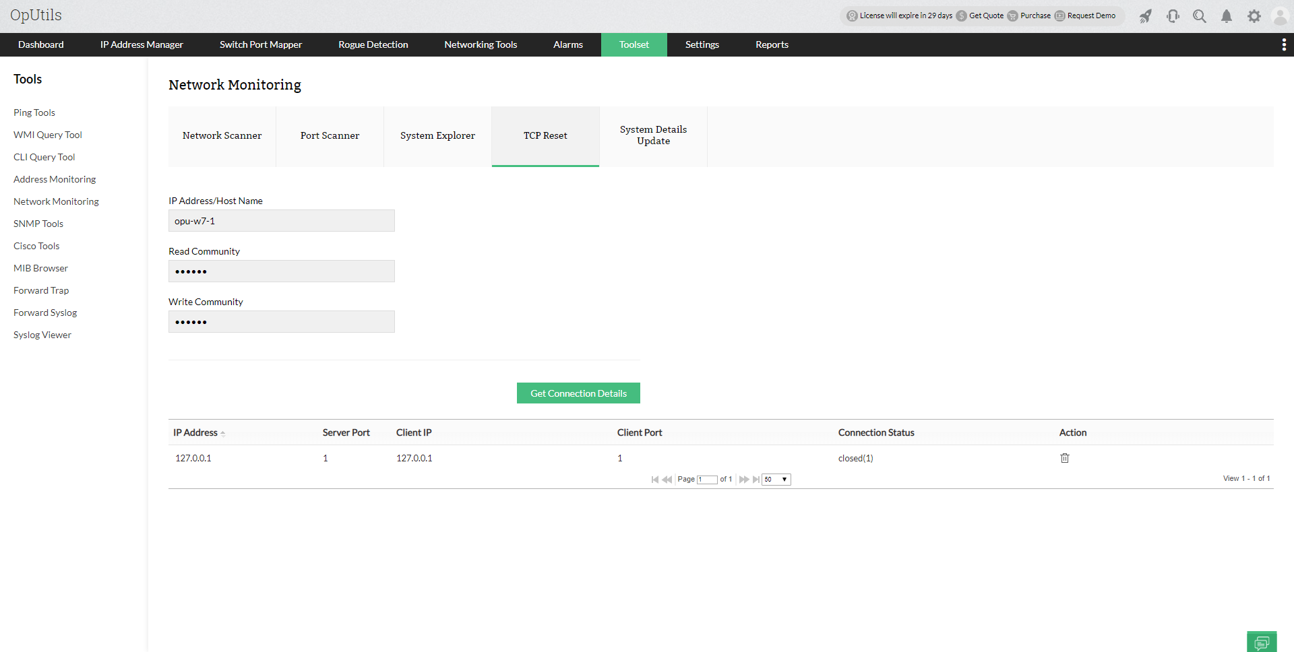This screenshot has height=652, width=1294.
Task: Click the Request Demo link
Action: pos(1091,16)
